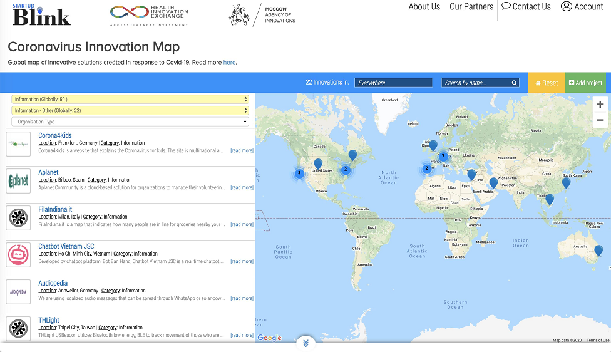This screenshot has height=352, width=611.
Task: Click the map pin over Australia
Action: pos(598,251)
